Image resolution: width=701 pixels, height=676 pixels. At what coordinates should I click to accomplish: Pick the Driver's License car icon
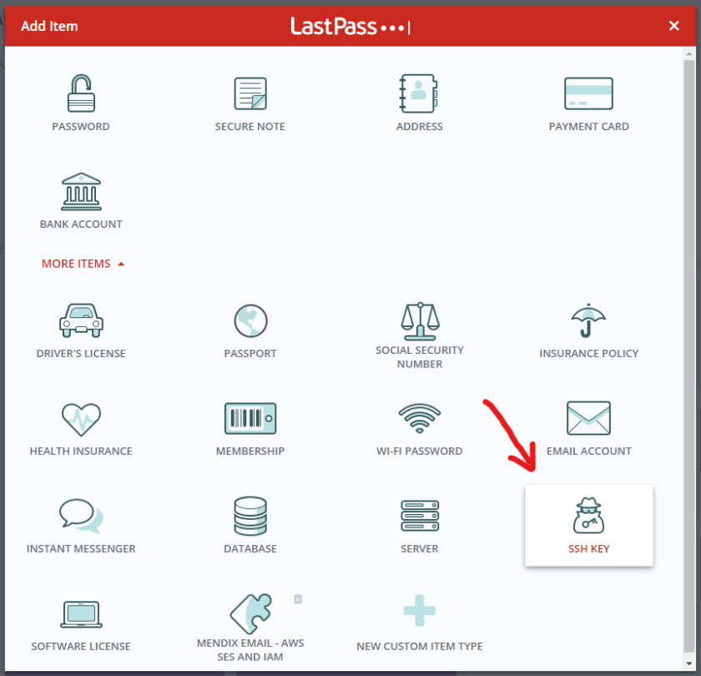81,321
